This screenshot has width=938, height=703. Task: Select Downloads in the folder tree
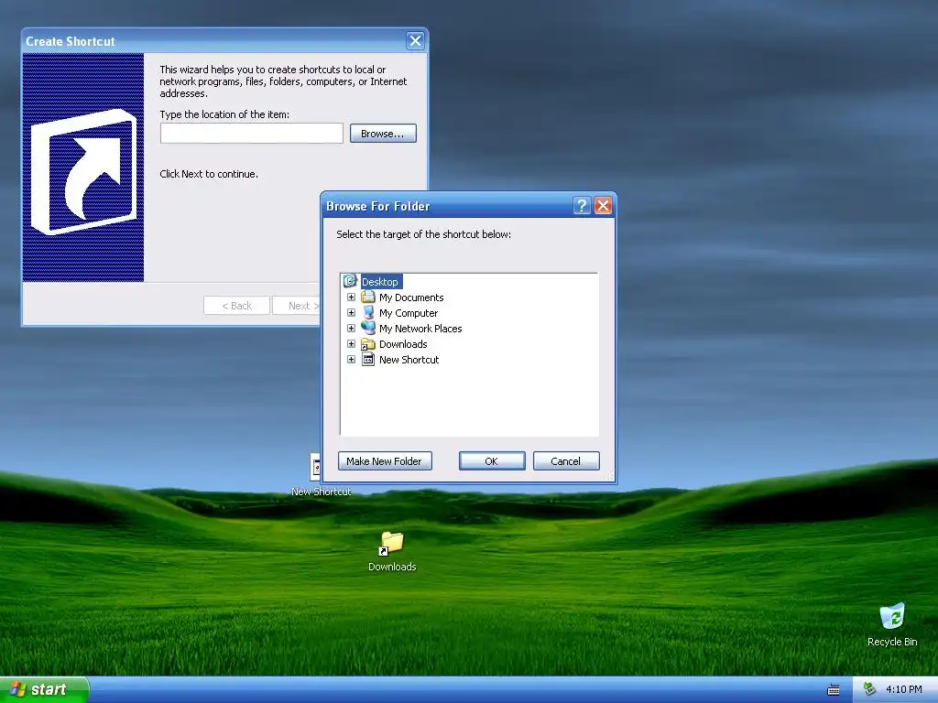pyautogui.click(x=403, y=344)
